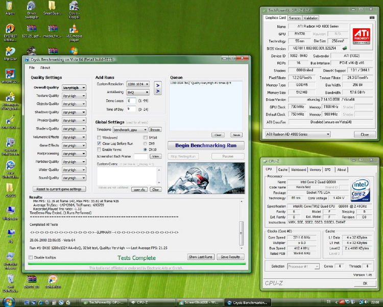Uncheck Clear Log Before Run
383x307 pixels.
[x=99, y=143]
